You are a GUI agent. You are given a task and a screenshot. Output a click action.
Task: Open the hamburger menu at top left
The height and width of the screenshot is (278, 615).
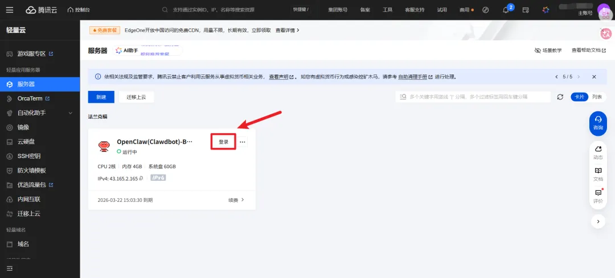pos(10,10)
